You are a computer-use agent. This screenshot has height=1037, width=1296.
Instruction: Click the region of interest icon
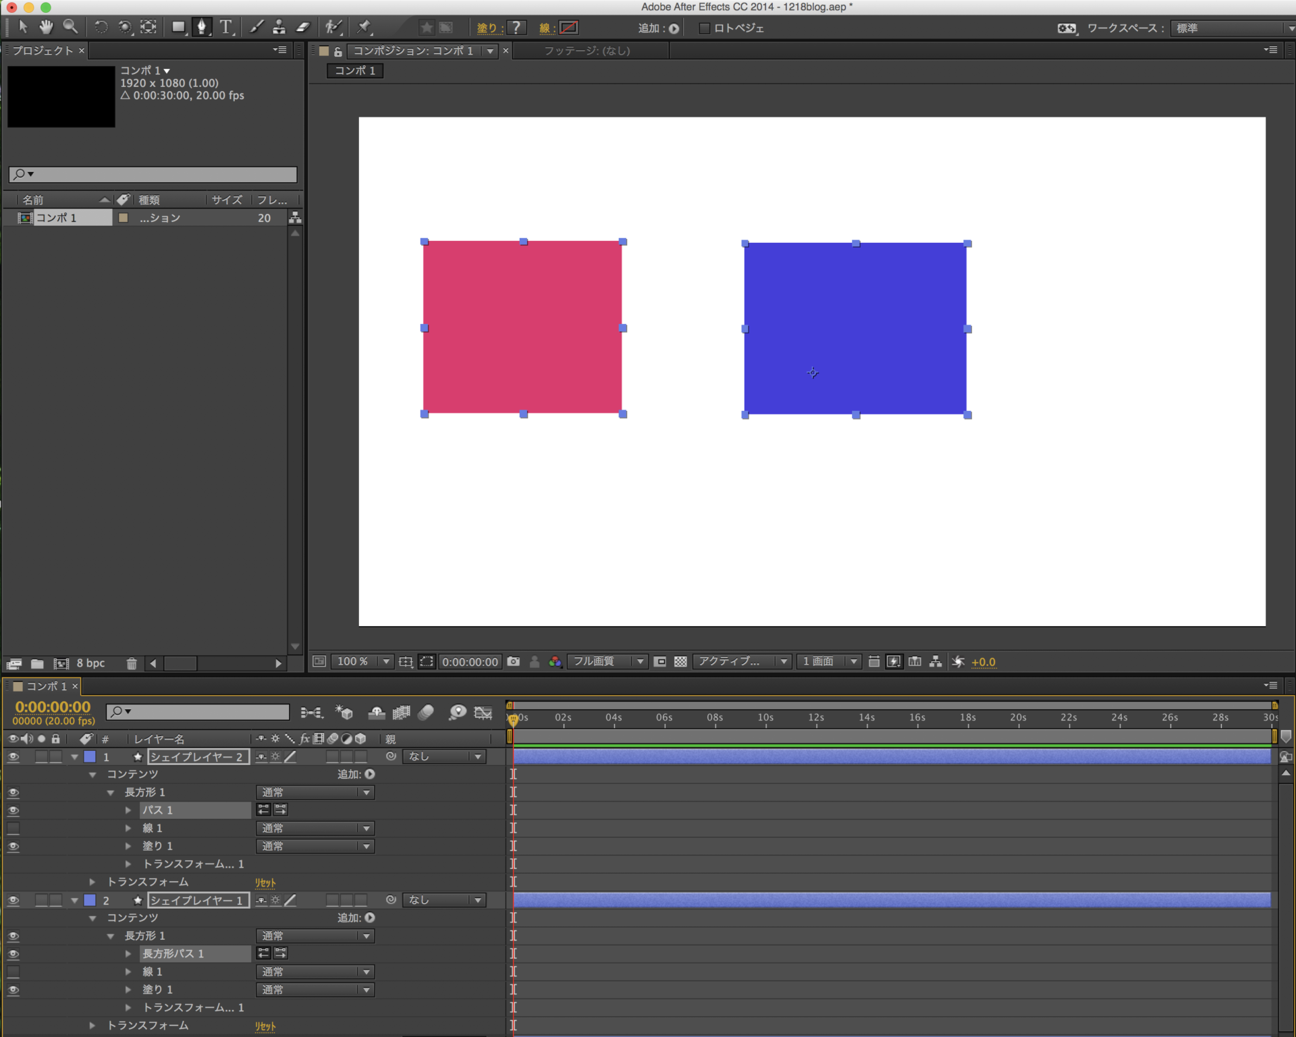[x=427, y=662]
